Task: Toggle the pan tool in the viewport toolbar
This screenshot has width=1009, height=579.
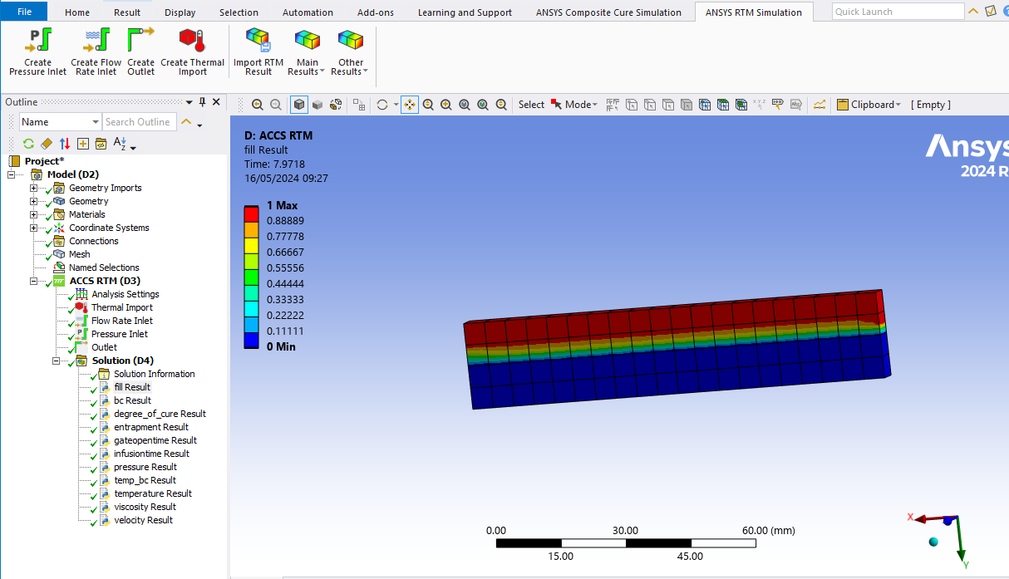Action: pos(410,105)
